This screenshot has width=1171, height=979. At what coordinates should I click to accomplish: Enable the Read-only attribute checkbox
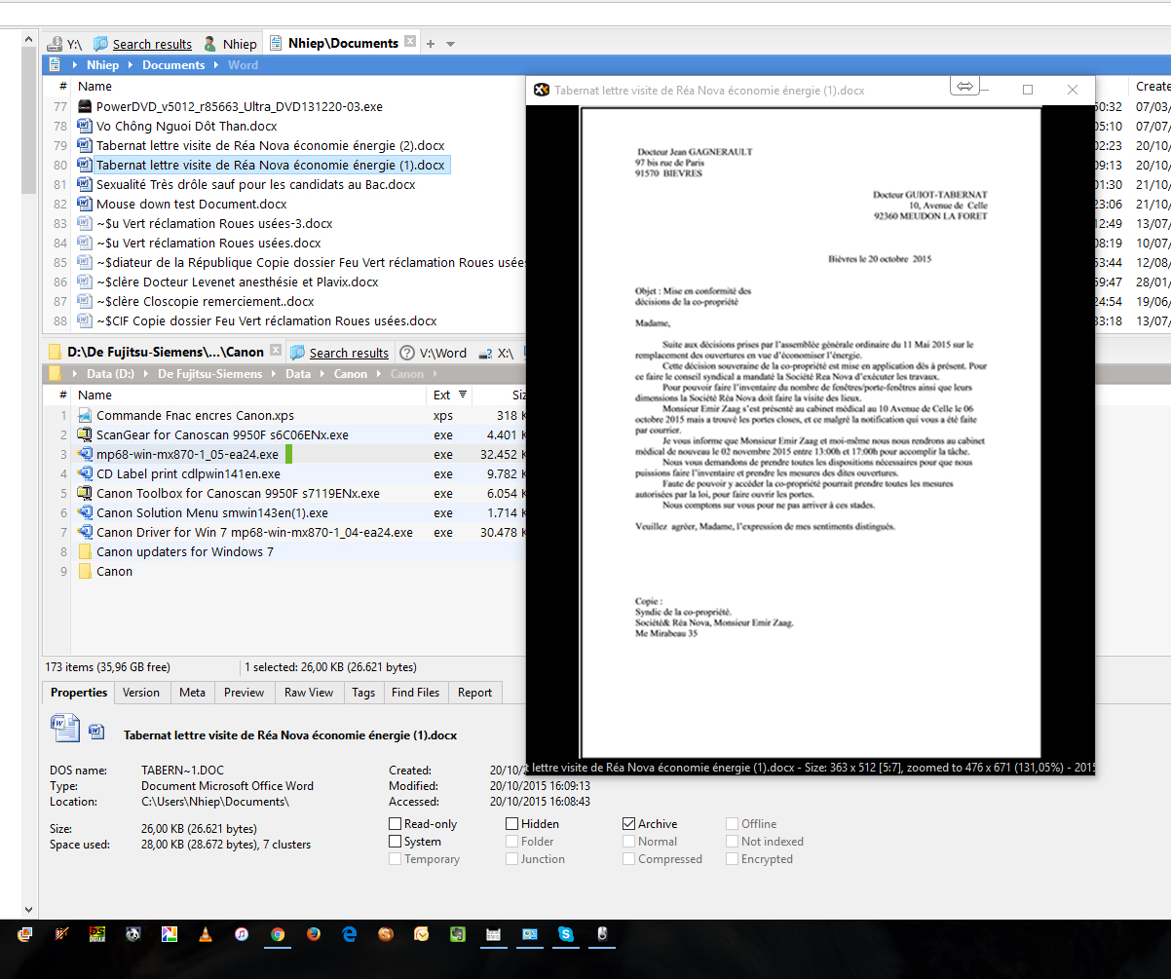click(396, 824)
